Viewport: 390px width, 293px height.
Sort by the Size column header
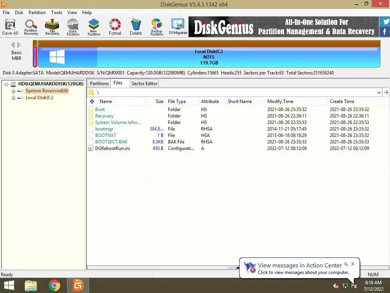[x=156, y=101]
